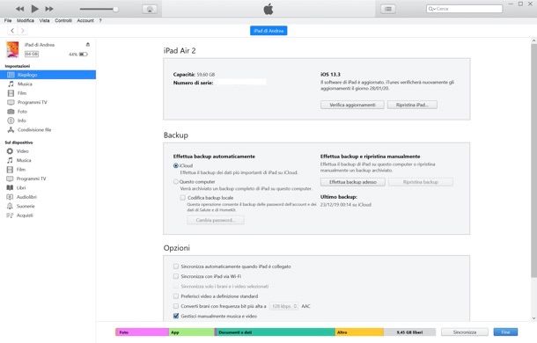The image size is (537, 343).
Task: Click Verifica aggiornamenti button
Action: click(352, 105)
